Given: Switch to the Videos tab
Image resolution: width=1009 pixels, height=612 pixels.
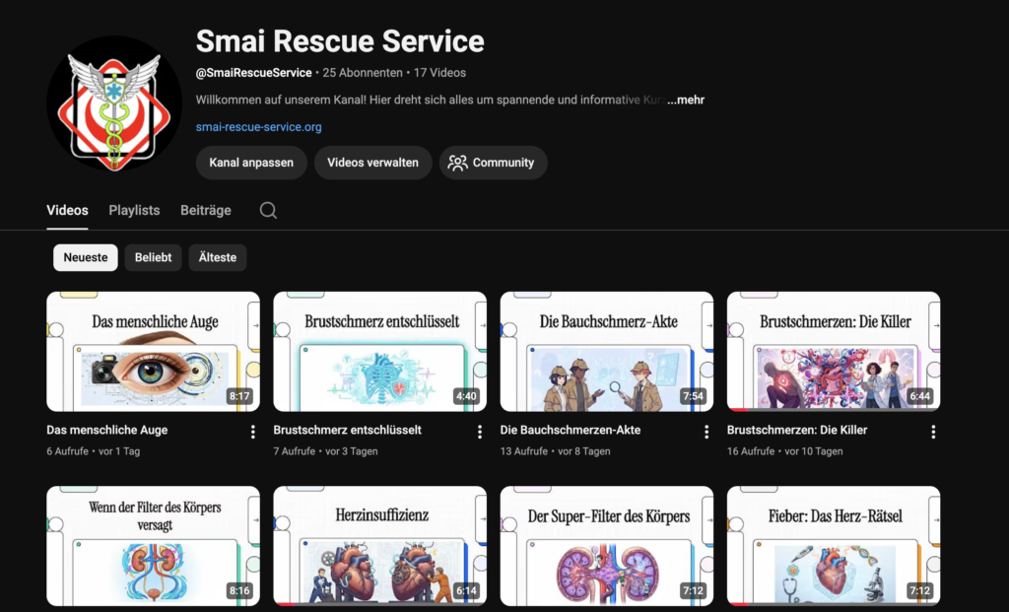Looking at the screenshot, I should pos(68,211).
